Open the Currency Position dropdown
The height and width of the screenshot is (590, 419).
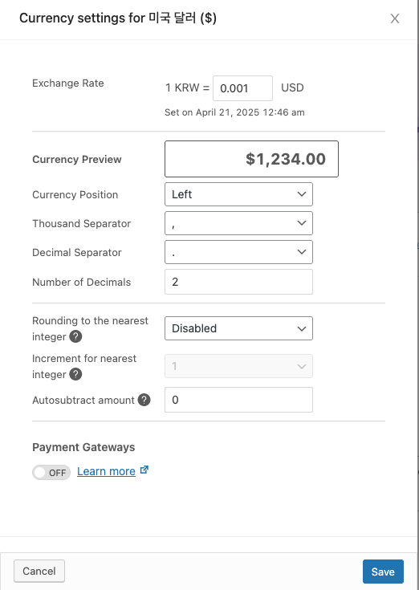pos(238,194)
